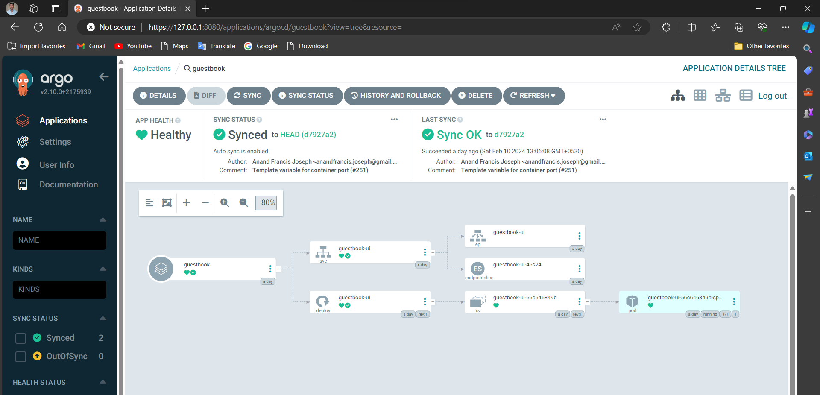
Task: Collapse children of the guestbook app node
Action: click(278, 269)
